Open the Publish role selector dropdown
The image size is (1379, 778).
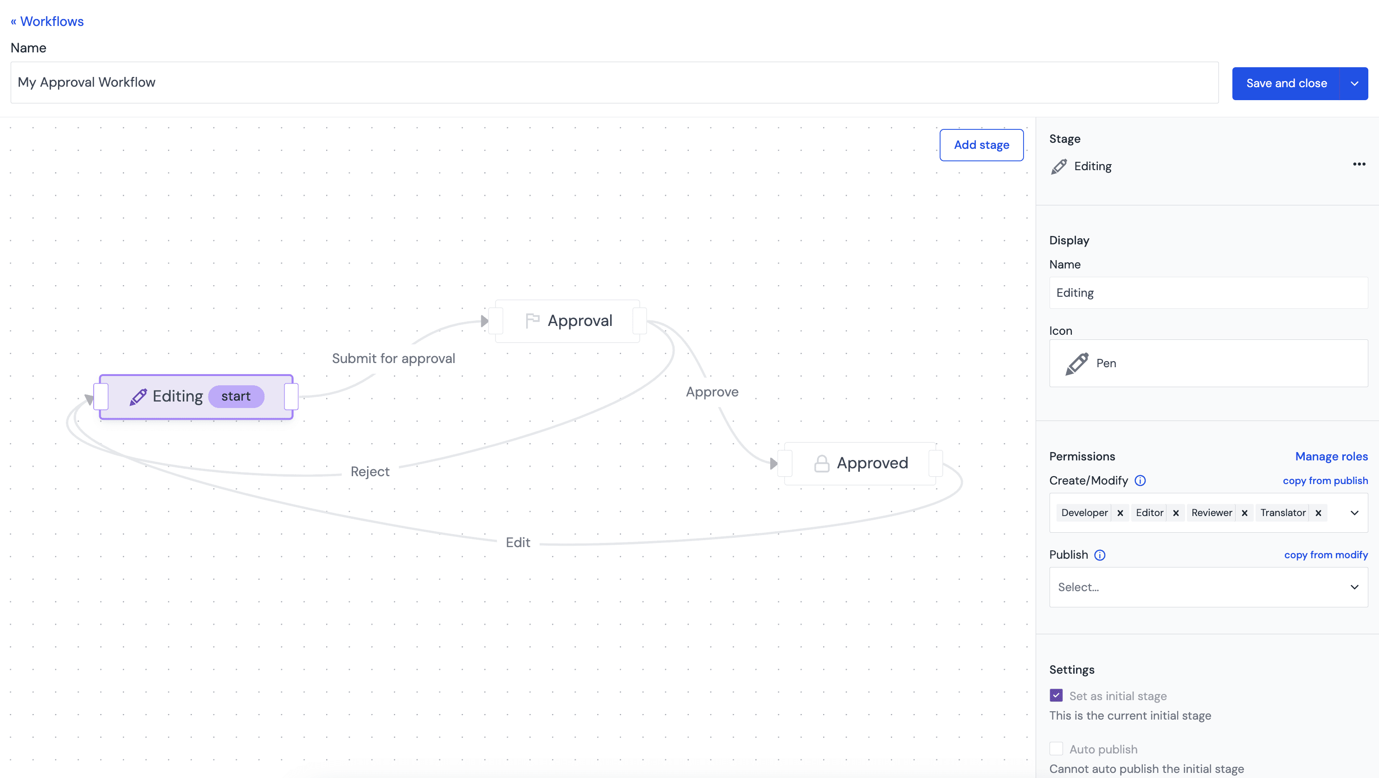pos(1209,587)
